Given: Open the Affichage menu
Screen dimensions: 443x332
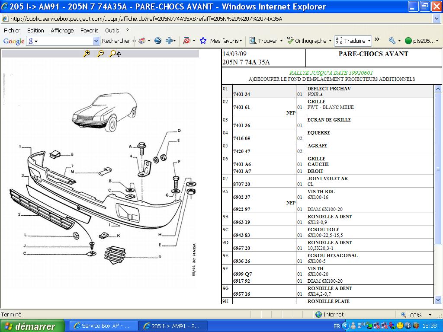Looking at the screenshot, I should pos(62,30).
